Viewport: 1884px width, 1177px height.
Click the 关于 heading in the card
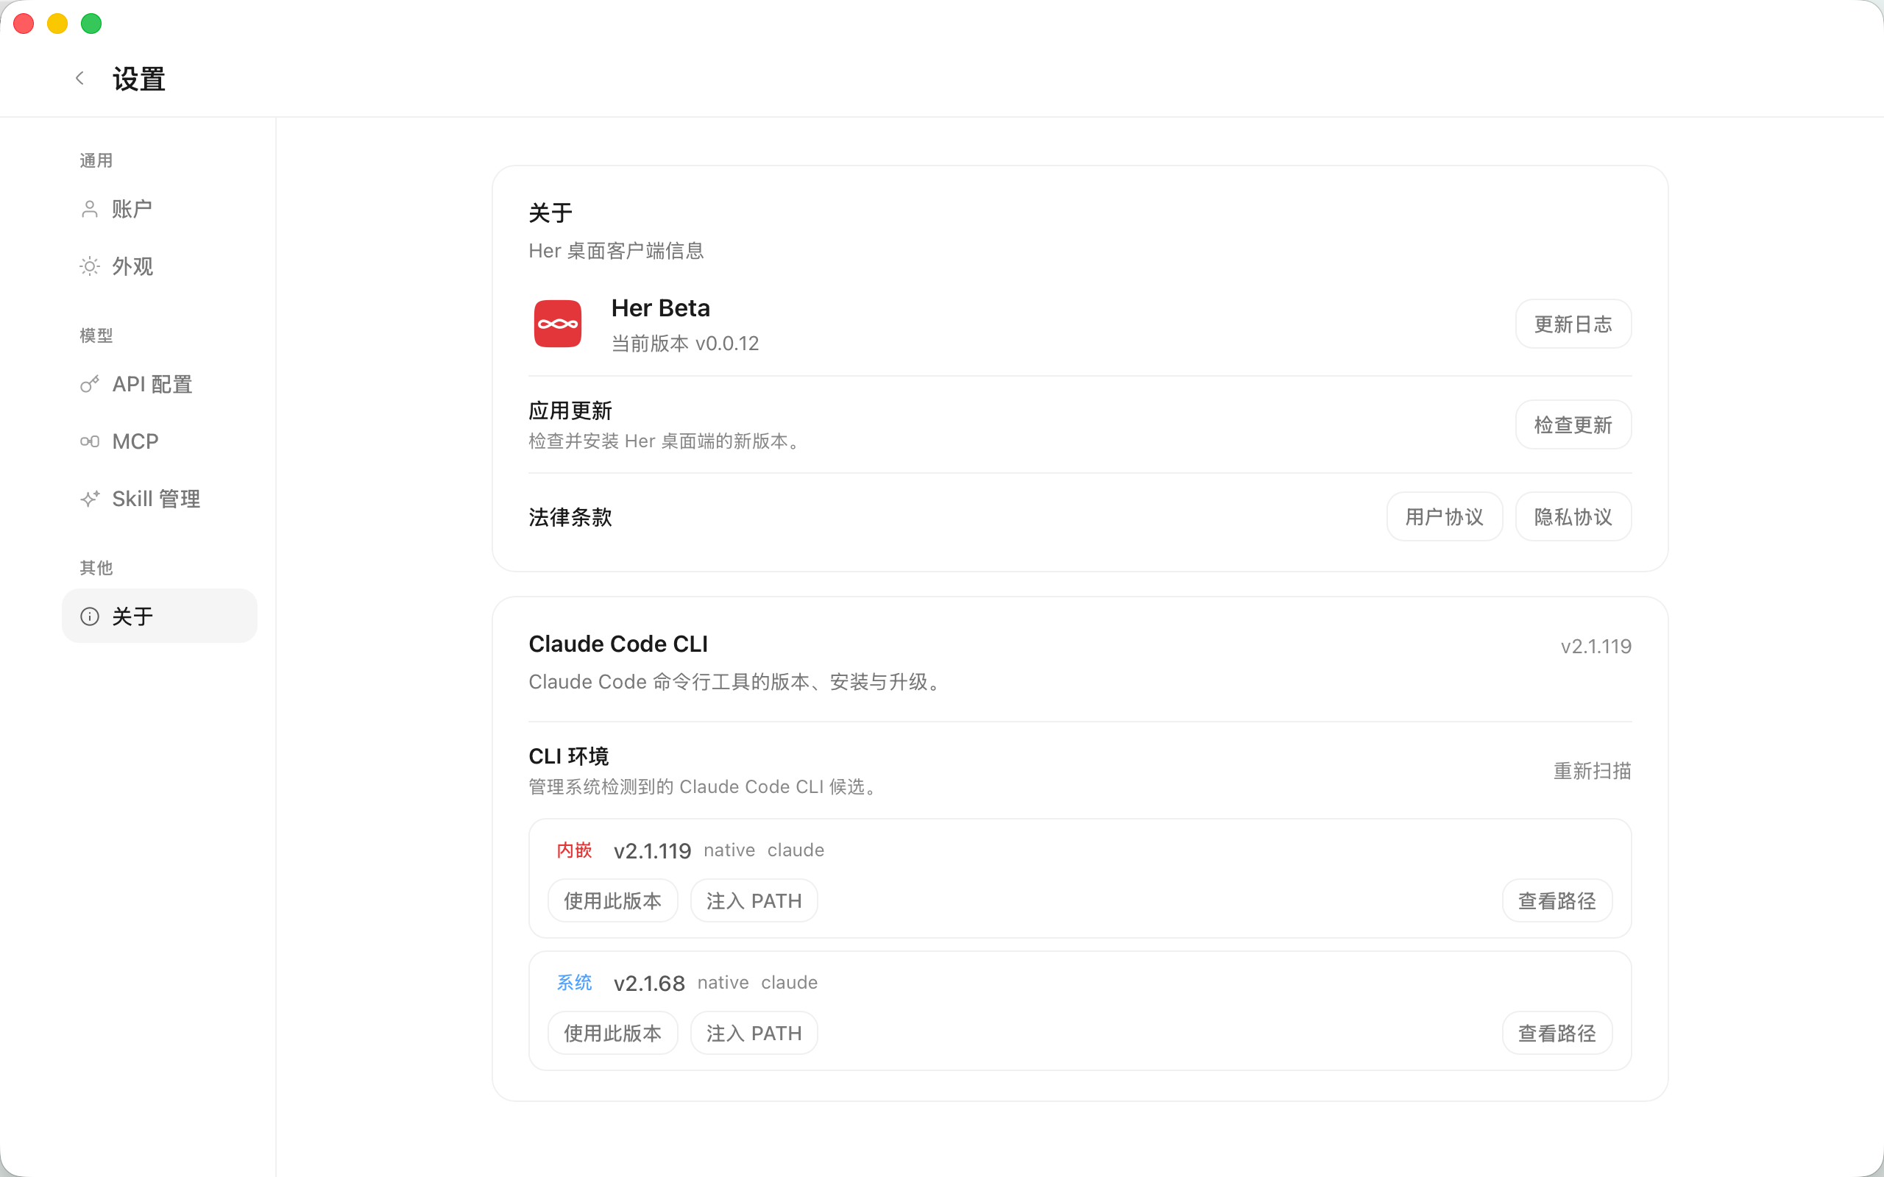click(x=550, y=213)
